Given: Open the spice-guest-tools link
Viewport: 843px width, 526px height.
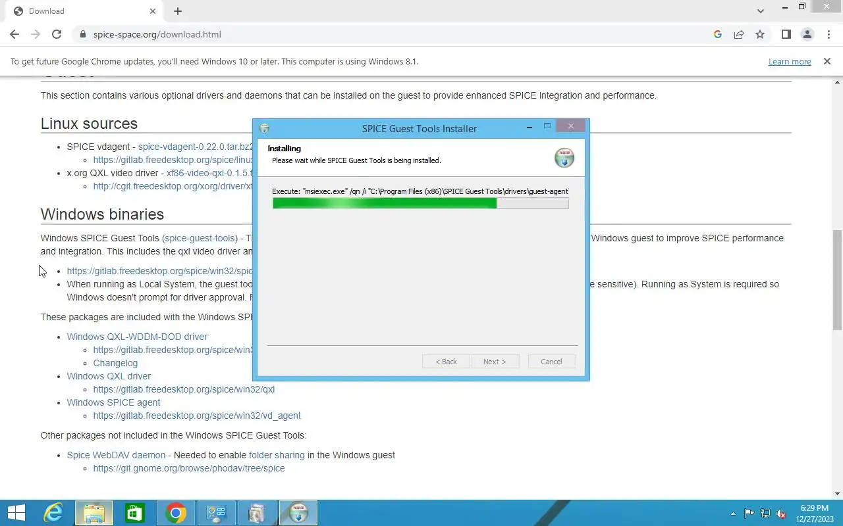Looking at the screenshot, I should click(200, 238).
